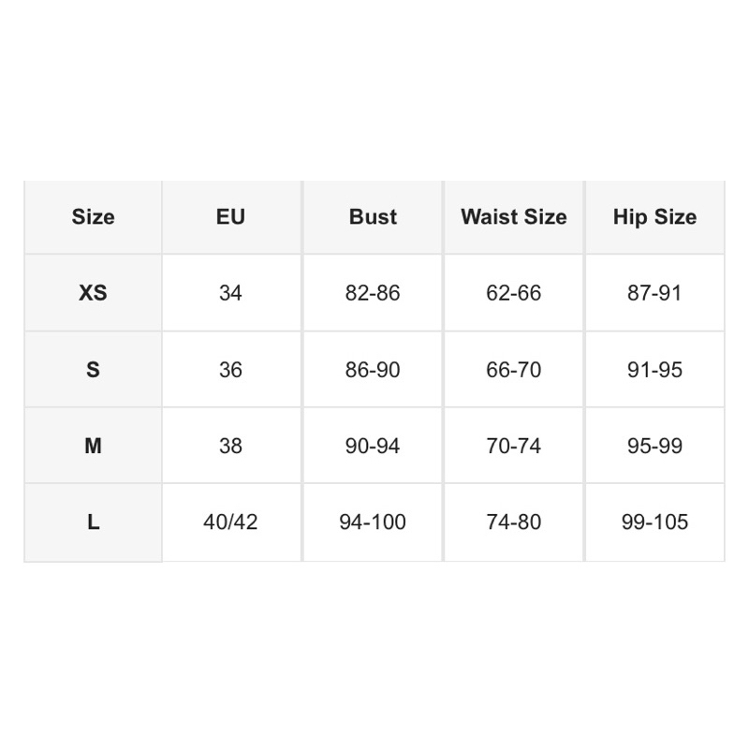Click bust measurement 90-94 cell
749x749 pixels.
click(x=373, y=446)
